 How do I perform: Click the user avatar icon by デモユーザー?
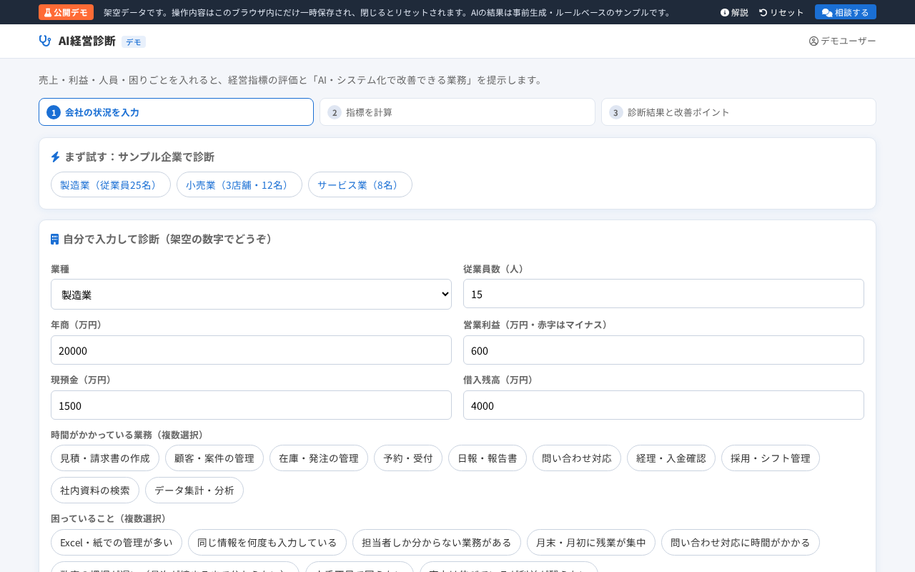813,41
